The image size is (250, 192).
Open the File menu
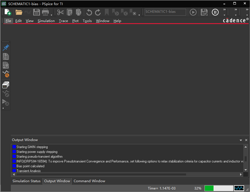pos(8,21)
